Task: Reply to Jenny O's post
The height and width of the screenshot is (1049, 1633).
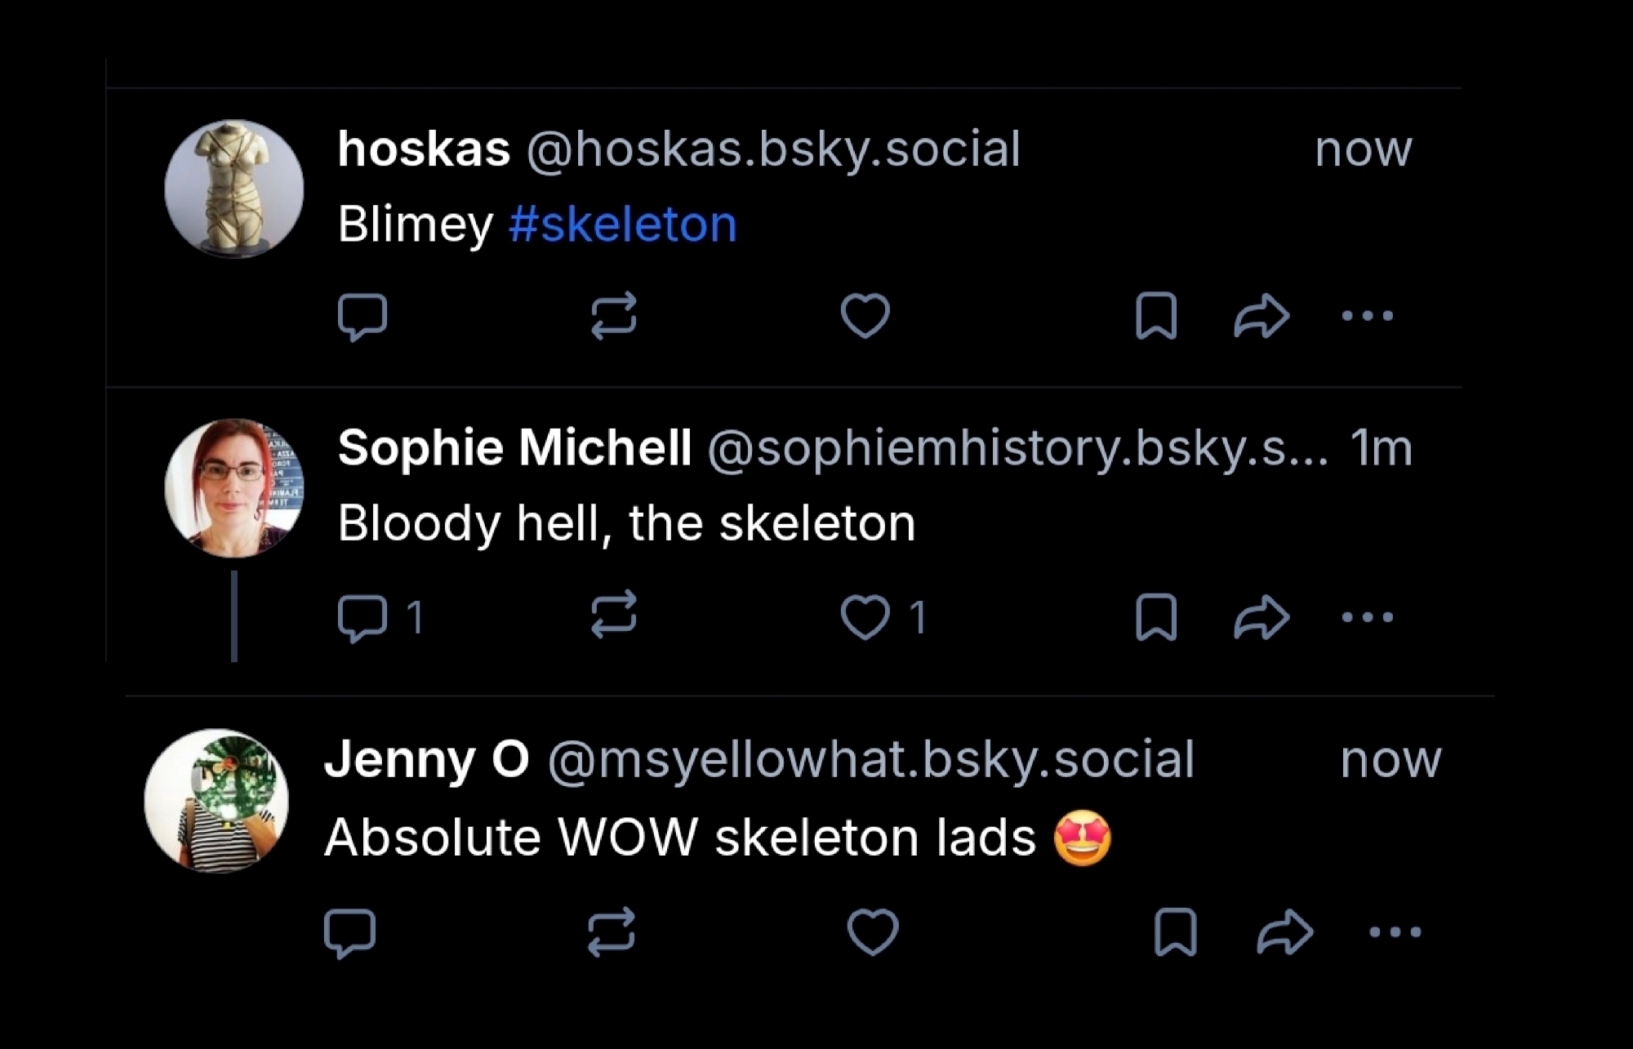Action: tap(349, 931)
